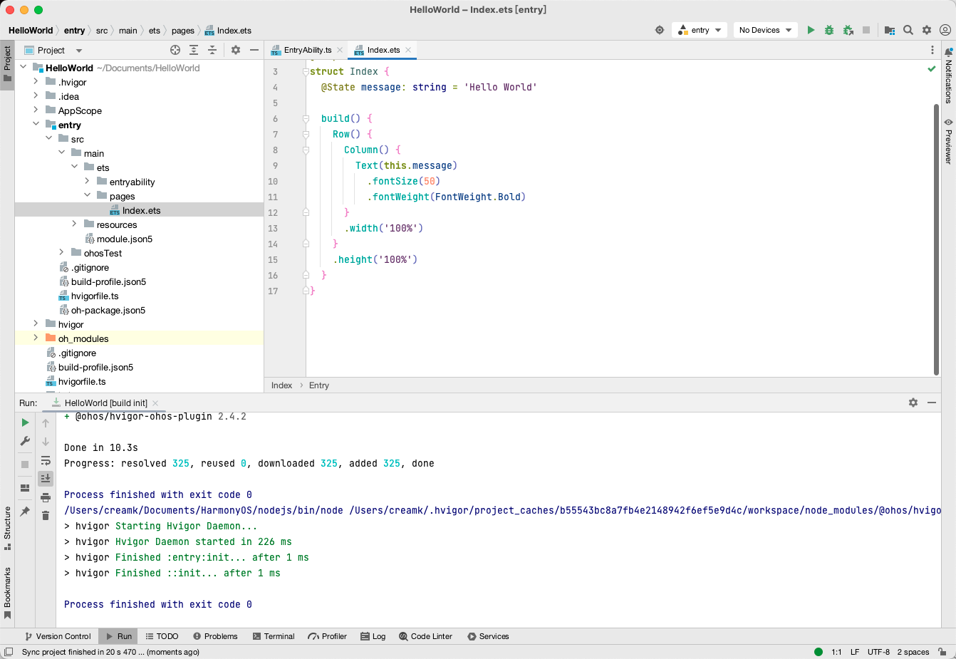Open the Notifications side panel
Image resolution: width=956 pixels, height=659 pixels.
(x=948, y=76)
